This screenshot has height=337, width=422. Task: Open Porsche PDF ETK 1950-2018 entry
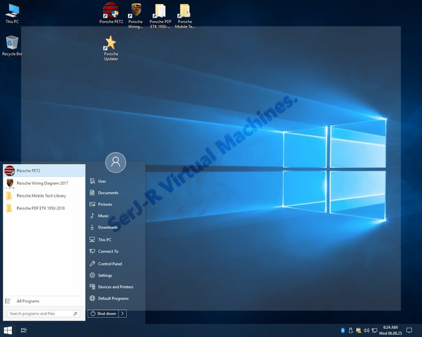click(44, 208)
